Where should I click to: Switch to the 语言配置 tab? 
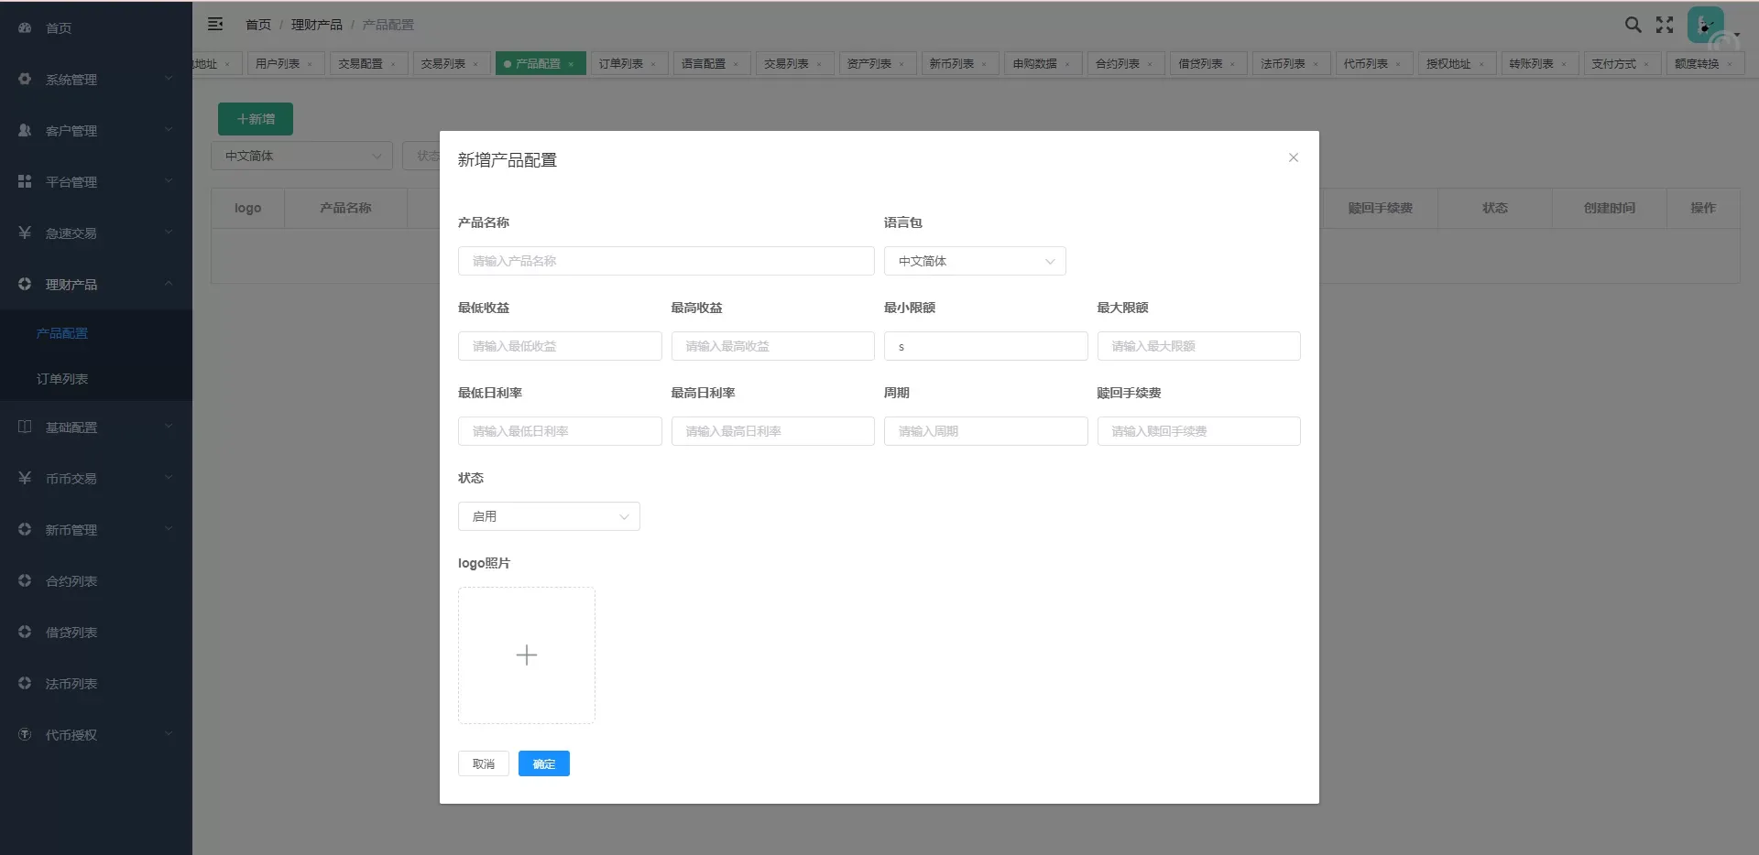703,64
